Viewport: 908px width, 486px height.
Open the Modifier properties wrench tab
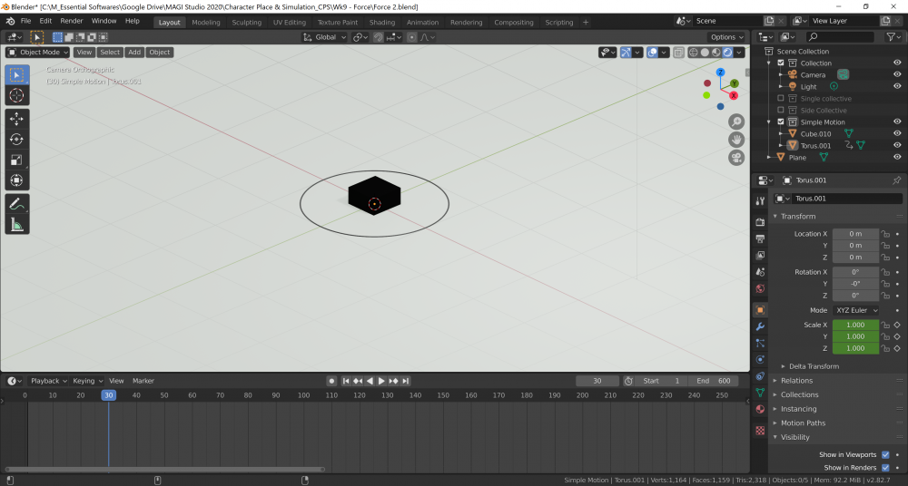point(760,326)
